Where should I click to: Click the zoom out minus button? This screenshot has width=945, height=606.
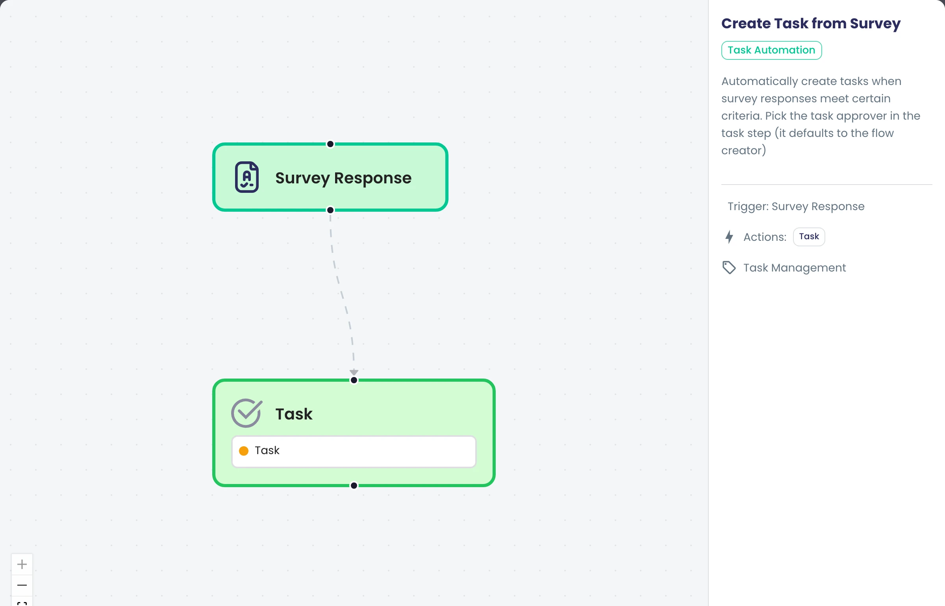(22, 585)
